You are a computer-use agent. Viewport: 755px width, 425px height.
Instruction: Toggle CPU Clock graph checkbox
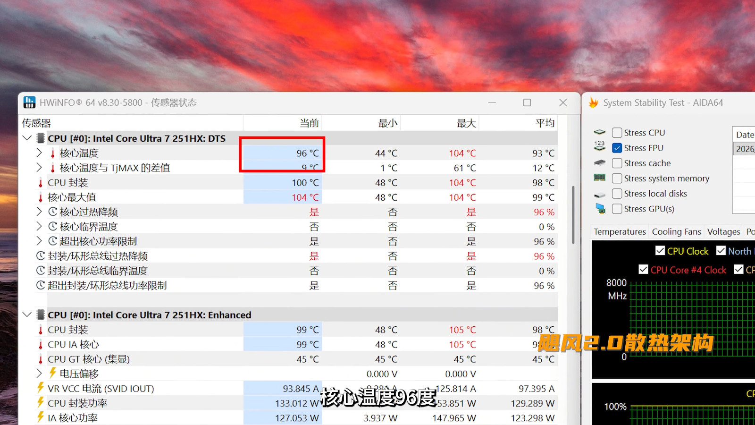660,251
